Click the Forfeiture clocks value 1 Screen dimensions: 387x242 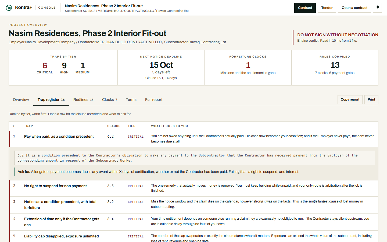pos(248,65)
